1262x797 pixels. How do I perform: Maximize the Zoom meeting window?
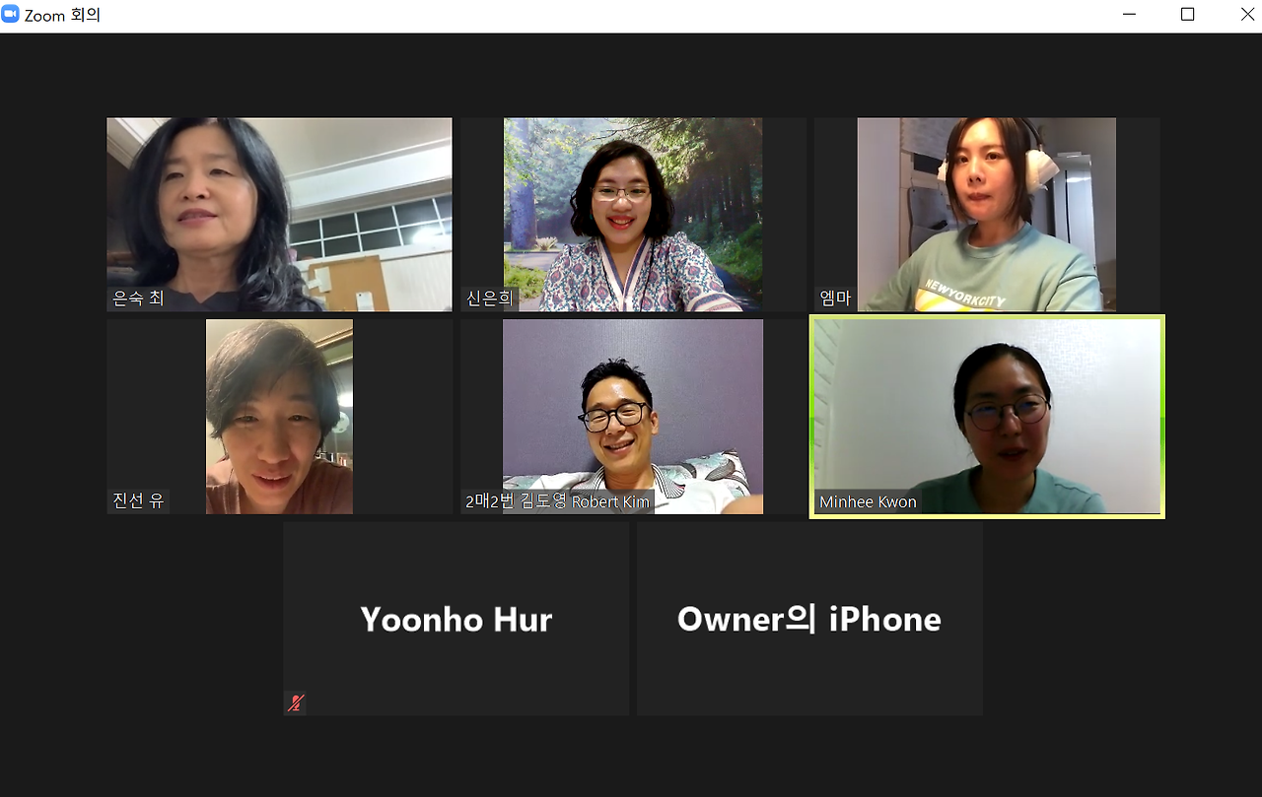click(1187, 15)
